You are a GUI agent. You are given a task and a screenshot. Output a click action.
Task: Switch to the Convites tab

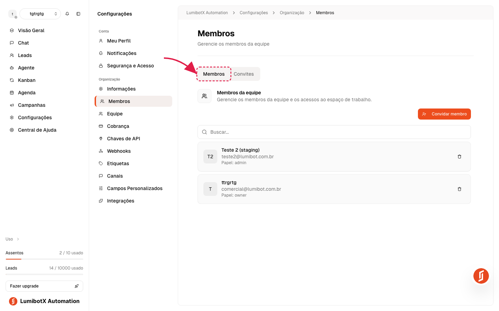[244, 74]
